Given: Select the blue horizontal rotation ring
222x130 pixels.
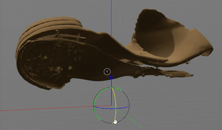Looking at the screenshot, I should 111,109.
